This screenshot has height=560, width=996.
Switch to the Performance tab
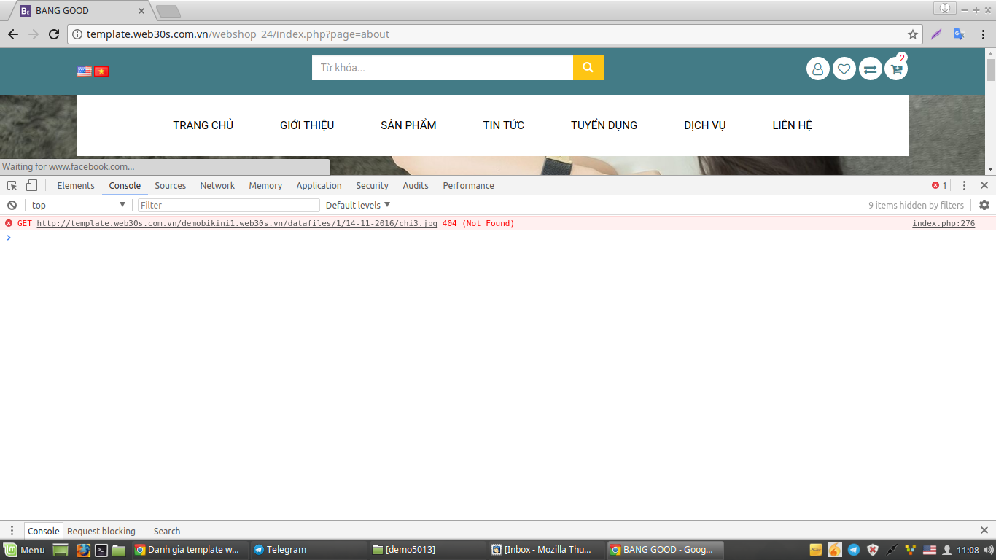468,185
